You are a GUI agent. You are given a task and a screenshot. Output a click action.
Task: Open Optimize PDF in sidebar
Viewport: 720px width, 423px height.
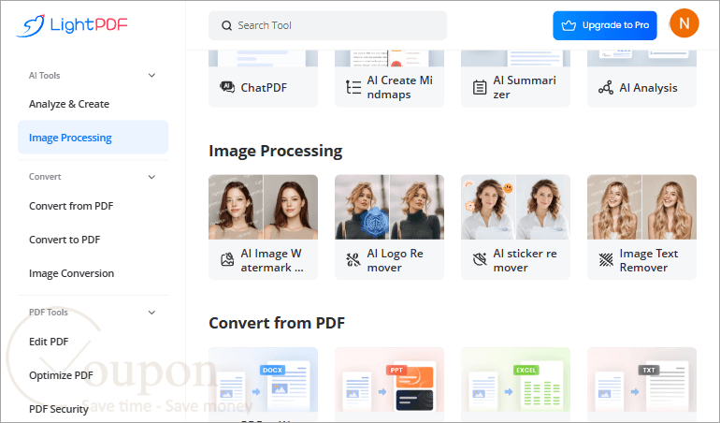coord(61,375)
